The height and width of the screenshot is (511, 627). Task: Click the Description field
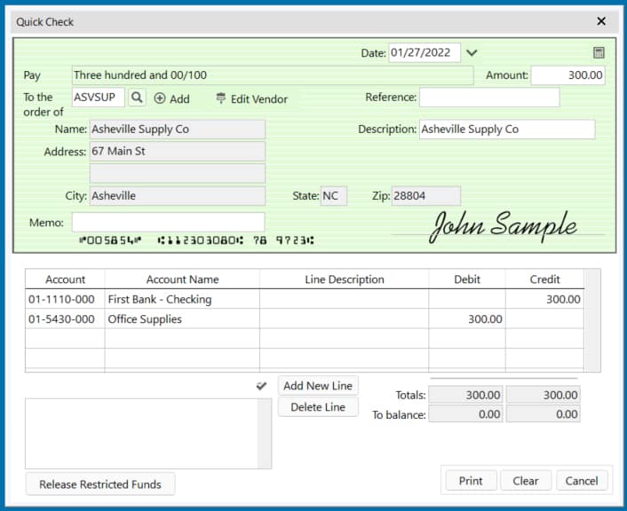tap(506, 130)
